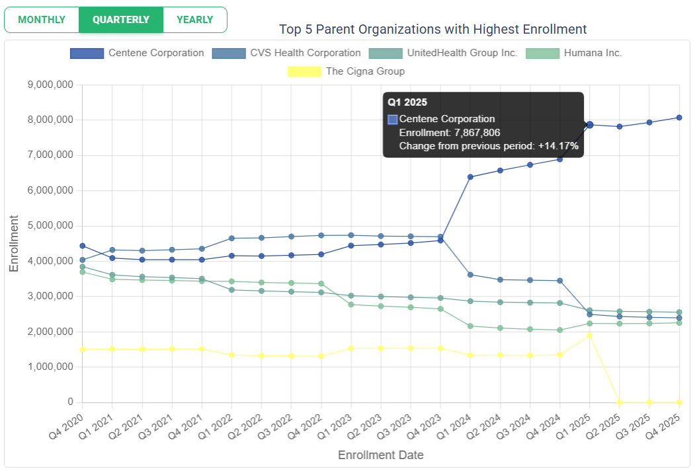The height and width of the screenshot is (471, 697).
Task: Click 9,000,000 y-axis label
Action: pos(50,85)
